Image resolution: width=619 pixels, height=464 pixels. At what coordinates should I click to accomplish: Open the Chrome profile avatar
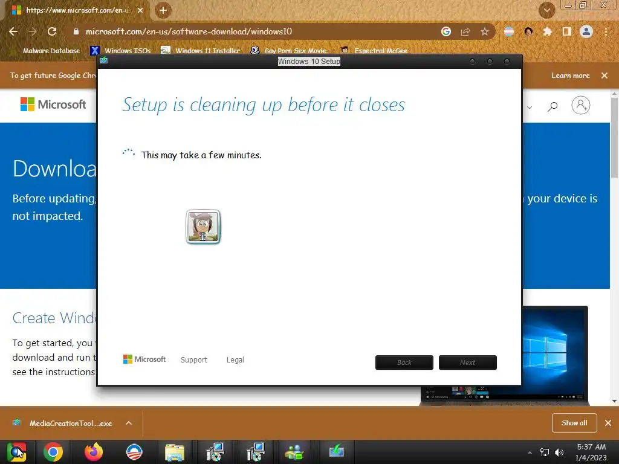pos(586,31)
